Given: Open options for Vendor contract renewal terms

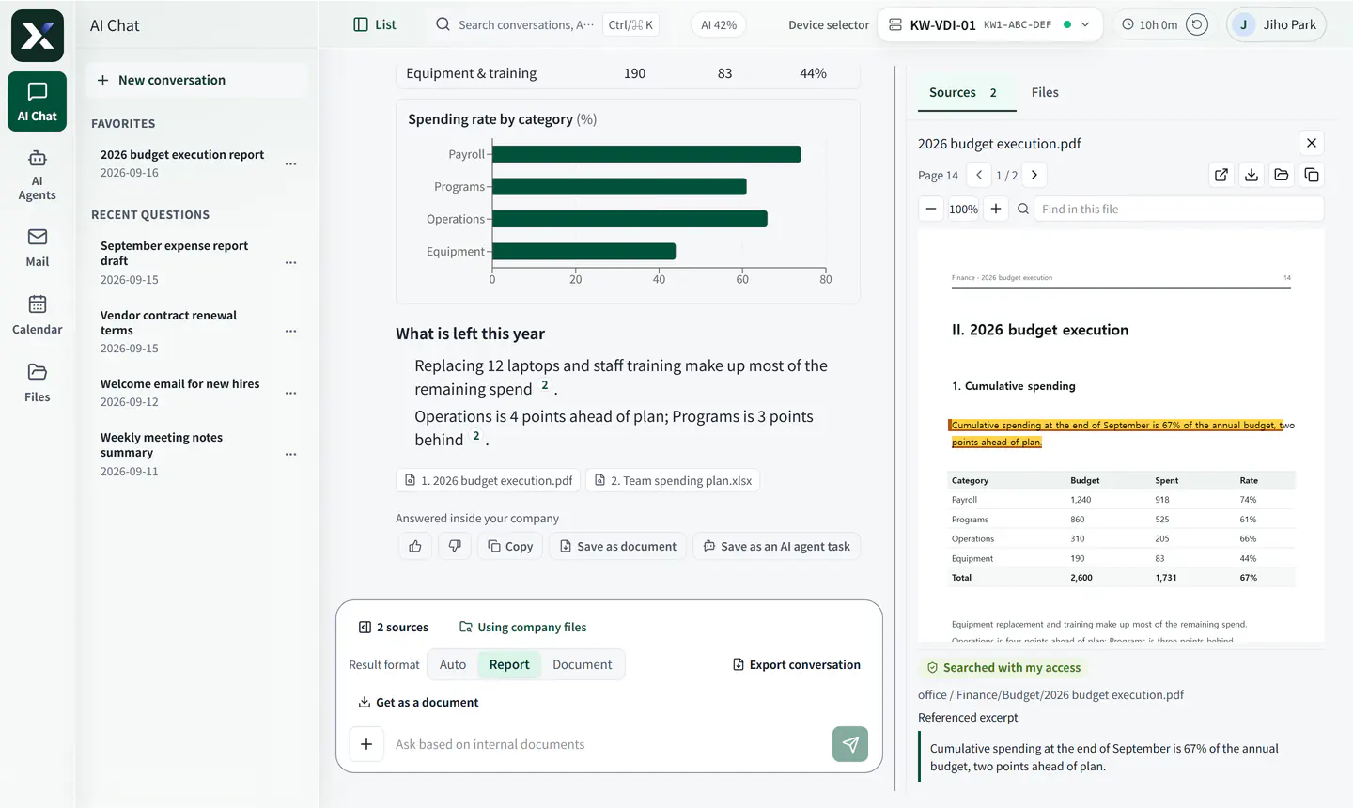Looking at the screenshot, I should [291, 331].
